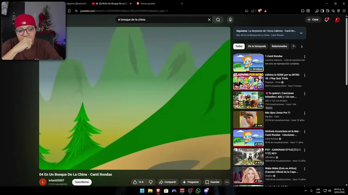348x195 pixels.
Task: Open Voicemeeter from the taskbar
Action: (182, 191)
